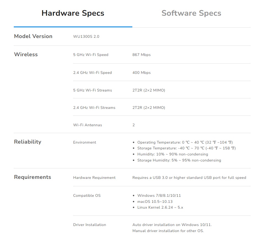The height and width of the screenshot is (237, 263).
Task: Click the Wireless section heading
Action: [x=26, y=55]
